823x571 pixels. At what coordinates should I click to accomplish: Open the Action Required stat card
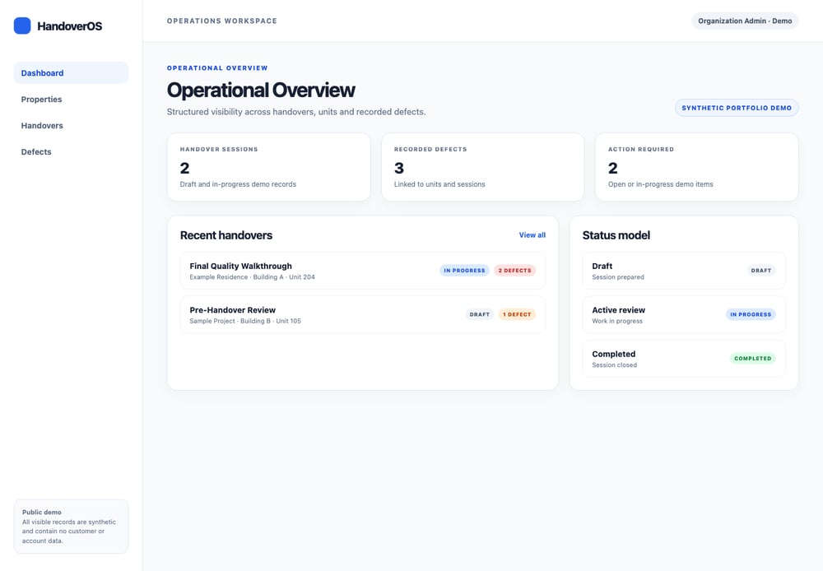(697, 167)
